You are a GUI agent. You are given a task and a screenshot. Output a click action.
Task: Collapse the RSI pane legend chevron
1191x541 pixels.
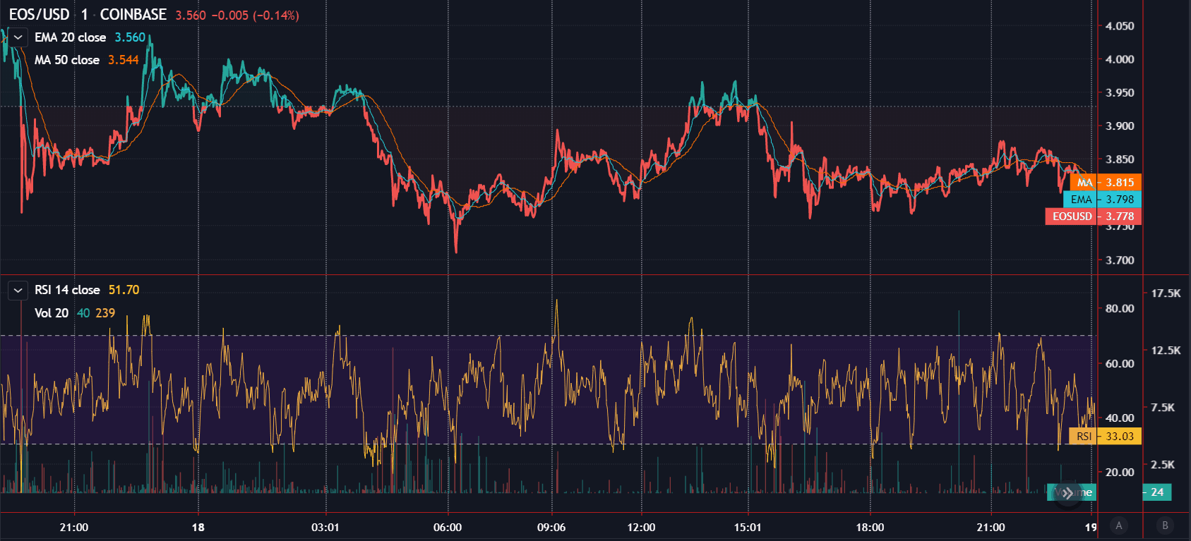[x=18, y=290]
